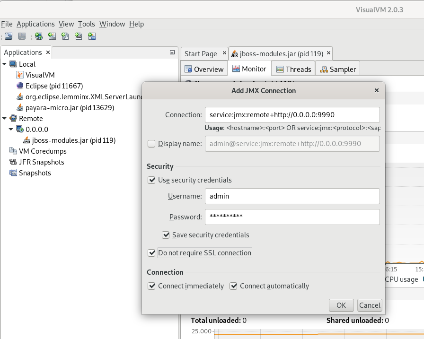The width and height of the screenshot is (424, 339).
Task: Select Eclipse (pid 11667) in Applications tree
Action: tap(54, 86)
